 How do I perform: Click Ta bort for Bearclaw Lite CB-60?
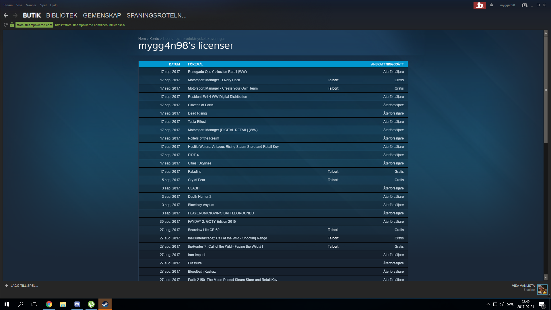click(x=333, y=230)
